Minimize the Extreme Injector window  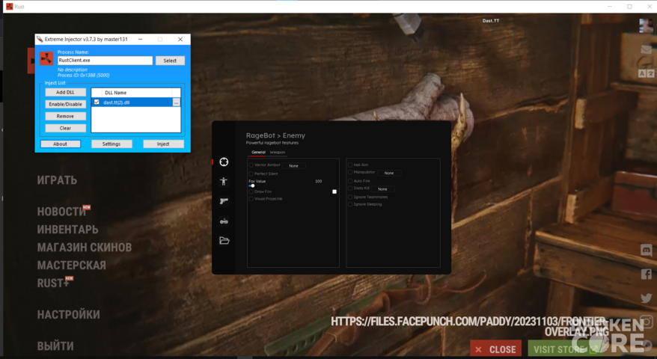point(141,39)
